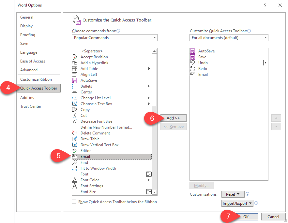Open the Trust Center category

(x=31, y=106)
